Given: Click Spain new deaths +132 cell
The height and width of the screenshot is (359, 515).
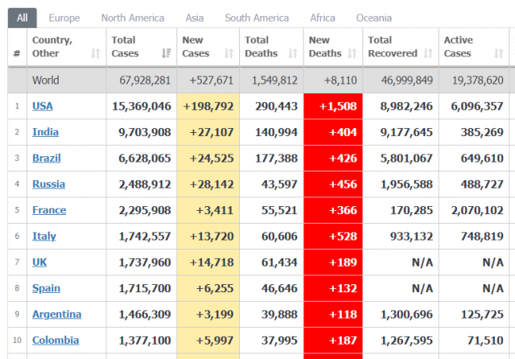Looking at the screenshot, I should click(x=333, y=288).
